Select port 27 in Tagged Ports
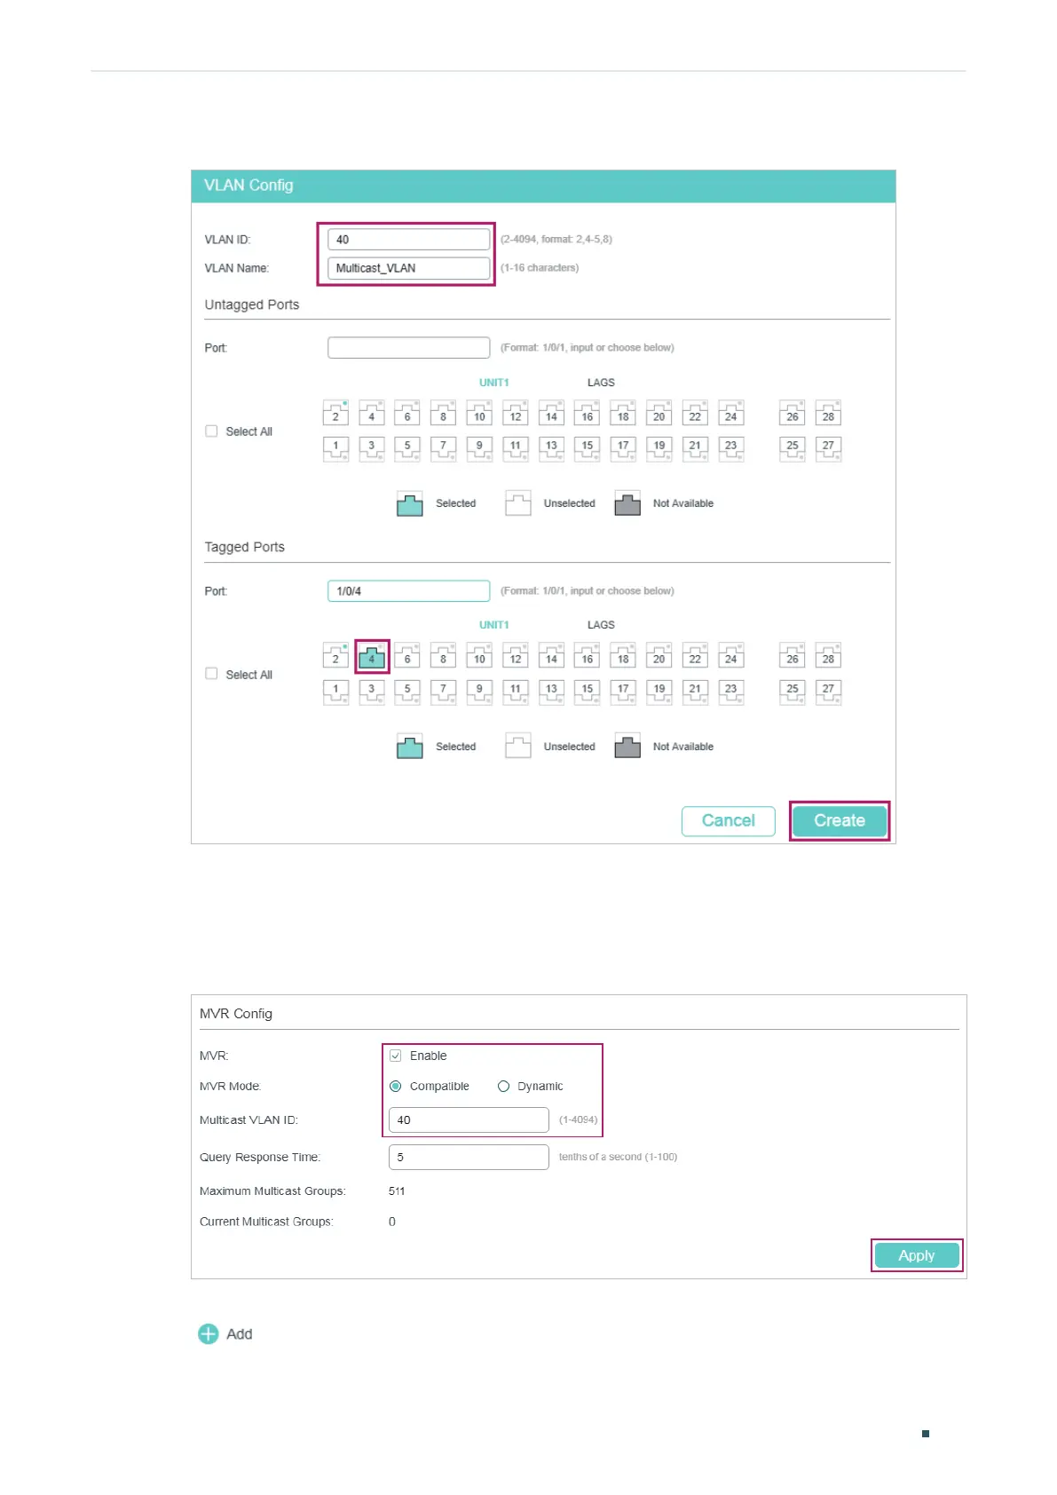1057x1495 pixels. 828,692
